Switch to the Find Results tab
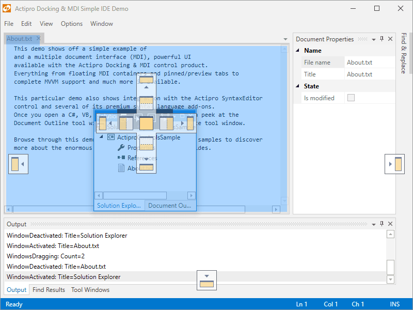 (49, 290)
